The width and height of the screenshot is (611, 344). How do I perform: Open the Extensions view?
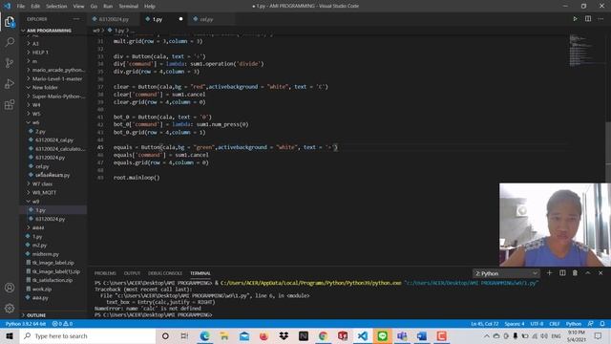click(x=10, y=104)
